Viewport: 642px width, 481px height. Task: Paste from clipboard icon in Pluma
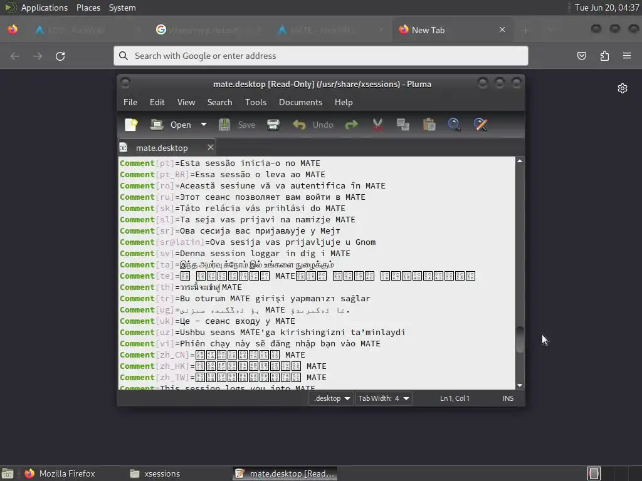pyautogui.click(x=429, y=125)
